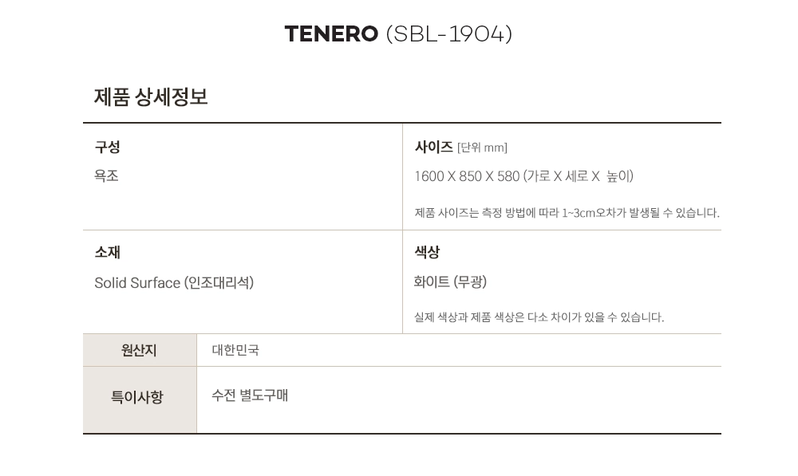798x476 pixels.
Task: Click the 1600 X 850 X 580 dimensions
Action: point(467,176)
